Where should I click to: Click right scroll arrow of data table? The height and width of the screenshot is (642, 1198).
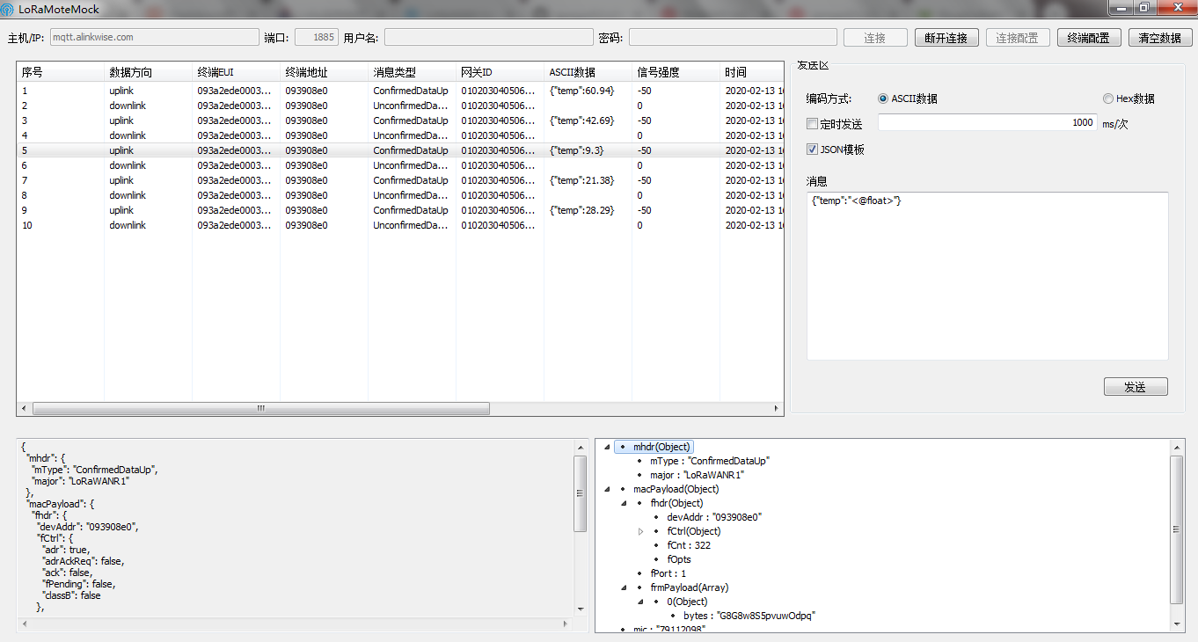coord(777,409)
